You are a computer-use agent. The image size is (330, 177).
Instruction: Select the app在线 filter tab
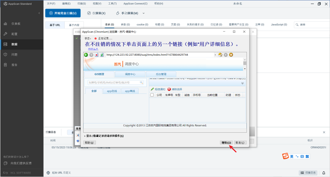pyautogui.click(x=112, y=91)
